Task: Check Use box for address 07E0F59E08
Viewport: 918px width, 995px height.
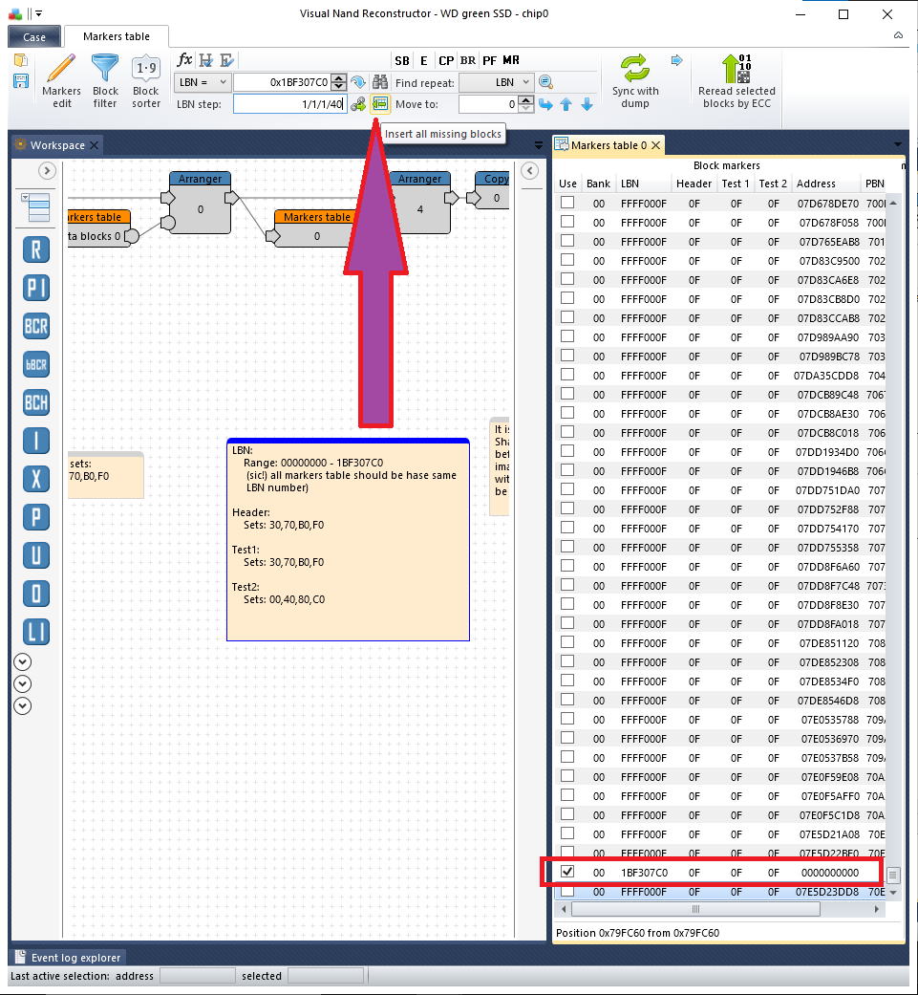Action: [567, 776]
